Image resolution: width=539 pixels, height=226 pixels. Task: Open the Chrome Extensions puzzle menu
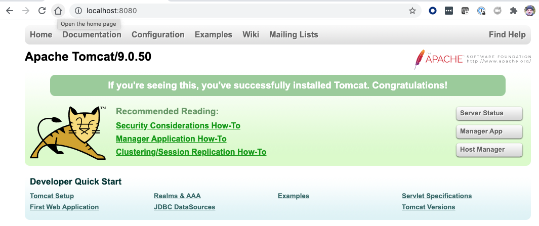point(514,11)
